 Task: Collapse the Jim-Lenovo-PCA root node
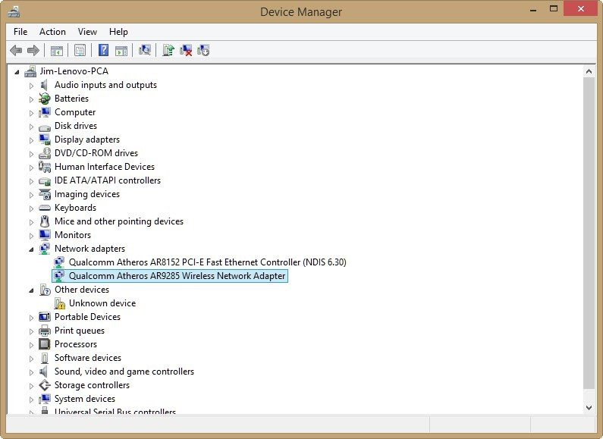click(x=17, y=72)
